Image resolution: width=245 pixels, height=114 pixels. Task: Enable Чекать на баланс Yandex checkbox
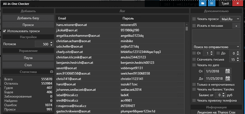click(x=194, y=89)
